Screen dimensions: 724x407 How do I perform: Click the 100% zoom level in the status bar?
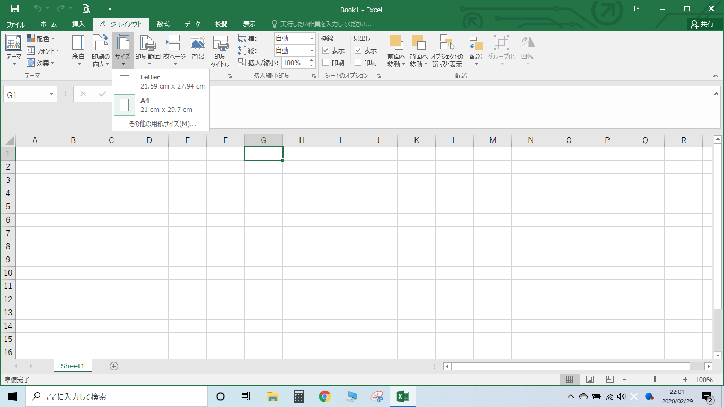704,379
